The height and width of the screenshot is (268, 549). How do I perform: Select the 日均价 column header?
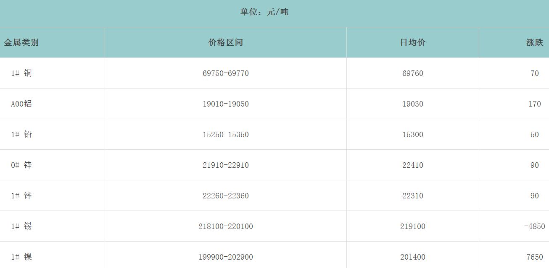pyautogui.click(x=412, y=42)
